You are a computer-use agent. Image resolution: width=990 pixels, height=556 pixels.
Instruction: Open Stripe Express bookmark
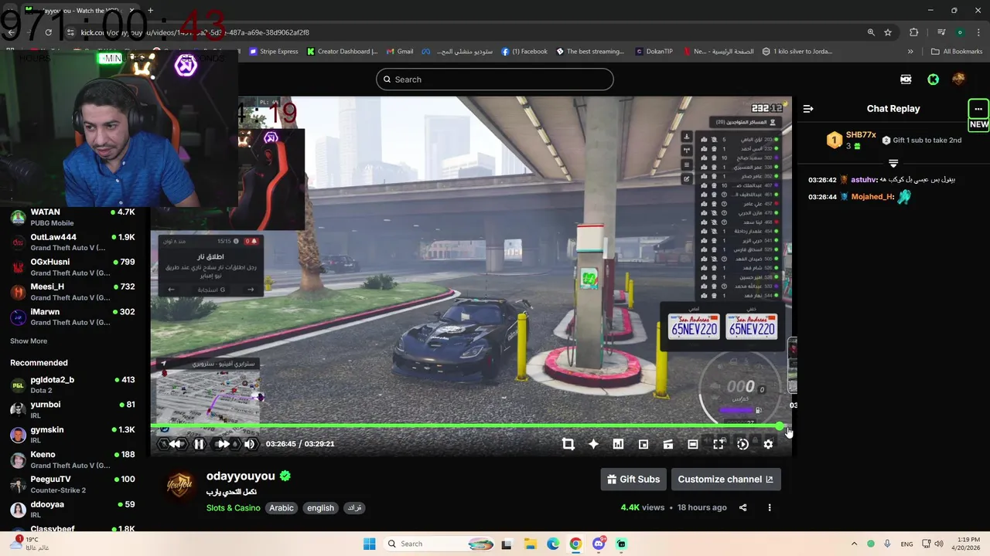(274, 52)
